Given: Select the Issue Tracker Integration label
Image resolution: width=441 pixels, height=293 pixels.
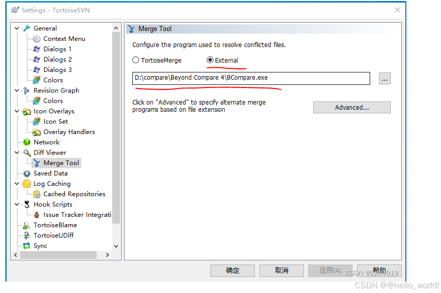Looking at the screenshot, I should coord(78,215).
